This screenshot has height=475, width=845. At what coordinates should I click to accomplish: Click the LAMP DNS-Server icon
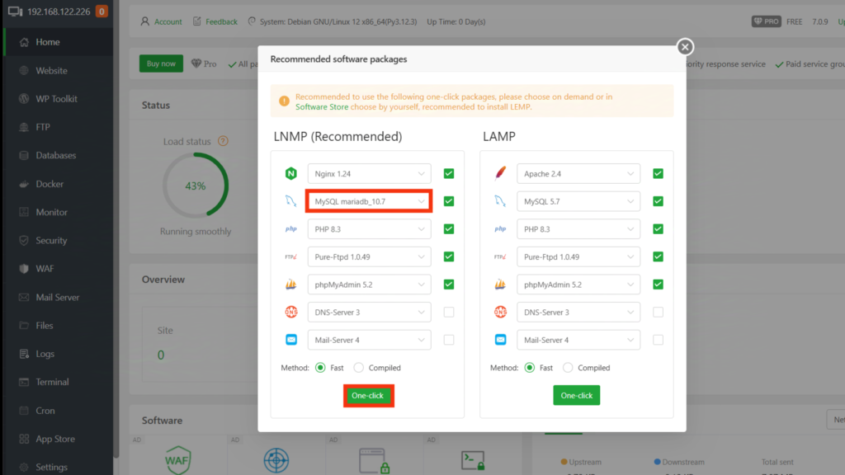(x=500, y=312)
